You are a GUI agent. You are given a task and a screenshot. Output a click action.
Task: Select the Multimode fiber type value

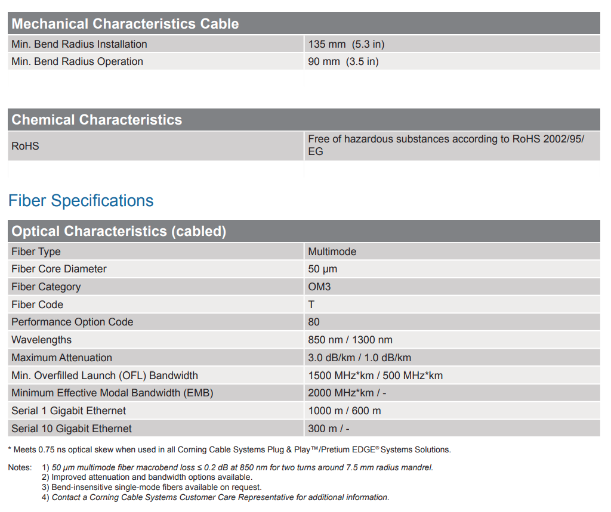point(332,252)
